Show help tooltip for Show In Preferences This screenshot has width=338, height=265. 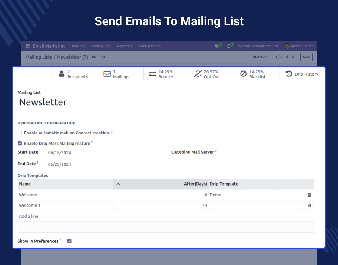(60, 240)
